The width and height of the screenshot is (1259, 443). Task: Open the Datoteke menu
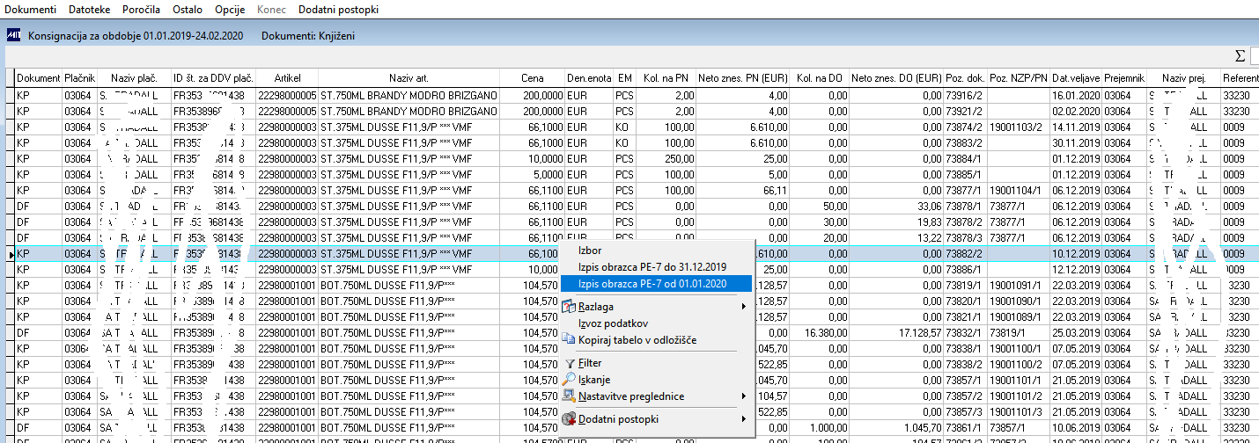(90, 10)
